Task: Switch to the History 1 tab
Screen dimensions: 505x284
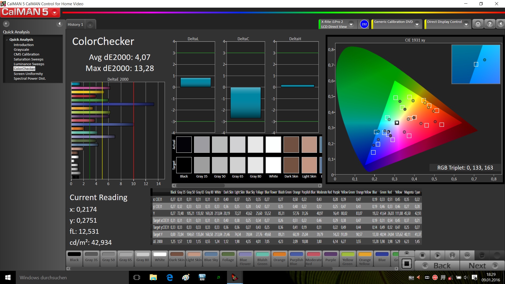Action: coord(75,24)
